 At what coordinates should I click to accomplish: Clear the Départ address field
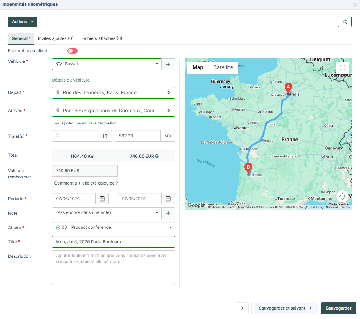(x=169, y=92)
